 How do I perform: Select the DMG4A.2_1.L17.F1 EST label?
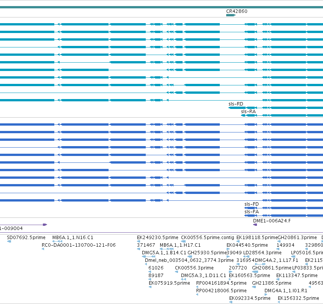pyautogui.click(x=276, y=260)
